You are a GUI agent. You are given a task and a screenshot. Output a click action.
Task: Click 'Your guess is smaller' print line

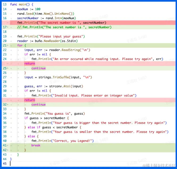click(x=100, y=132)
